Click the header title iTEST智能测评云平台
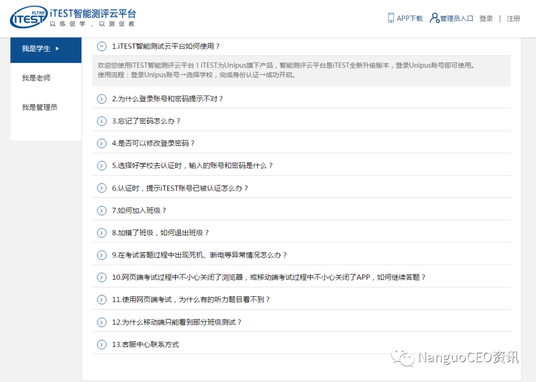The width and height of the screenshot is (536, 382). [x=93, y=13]
